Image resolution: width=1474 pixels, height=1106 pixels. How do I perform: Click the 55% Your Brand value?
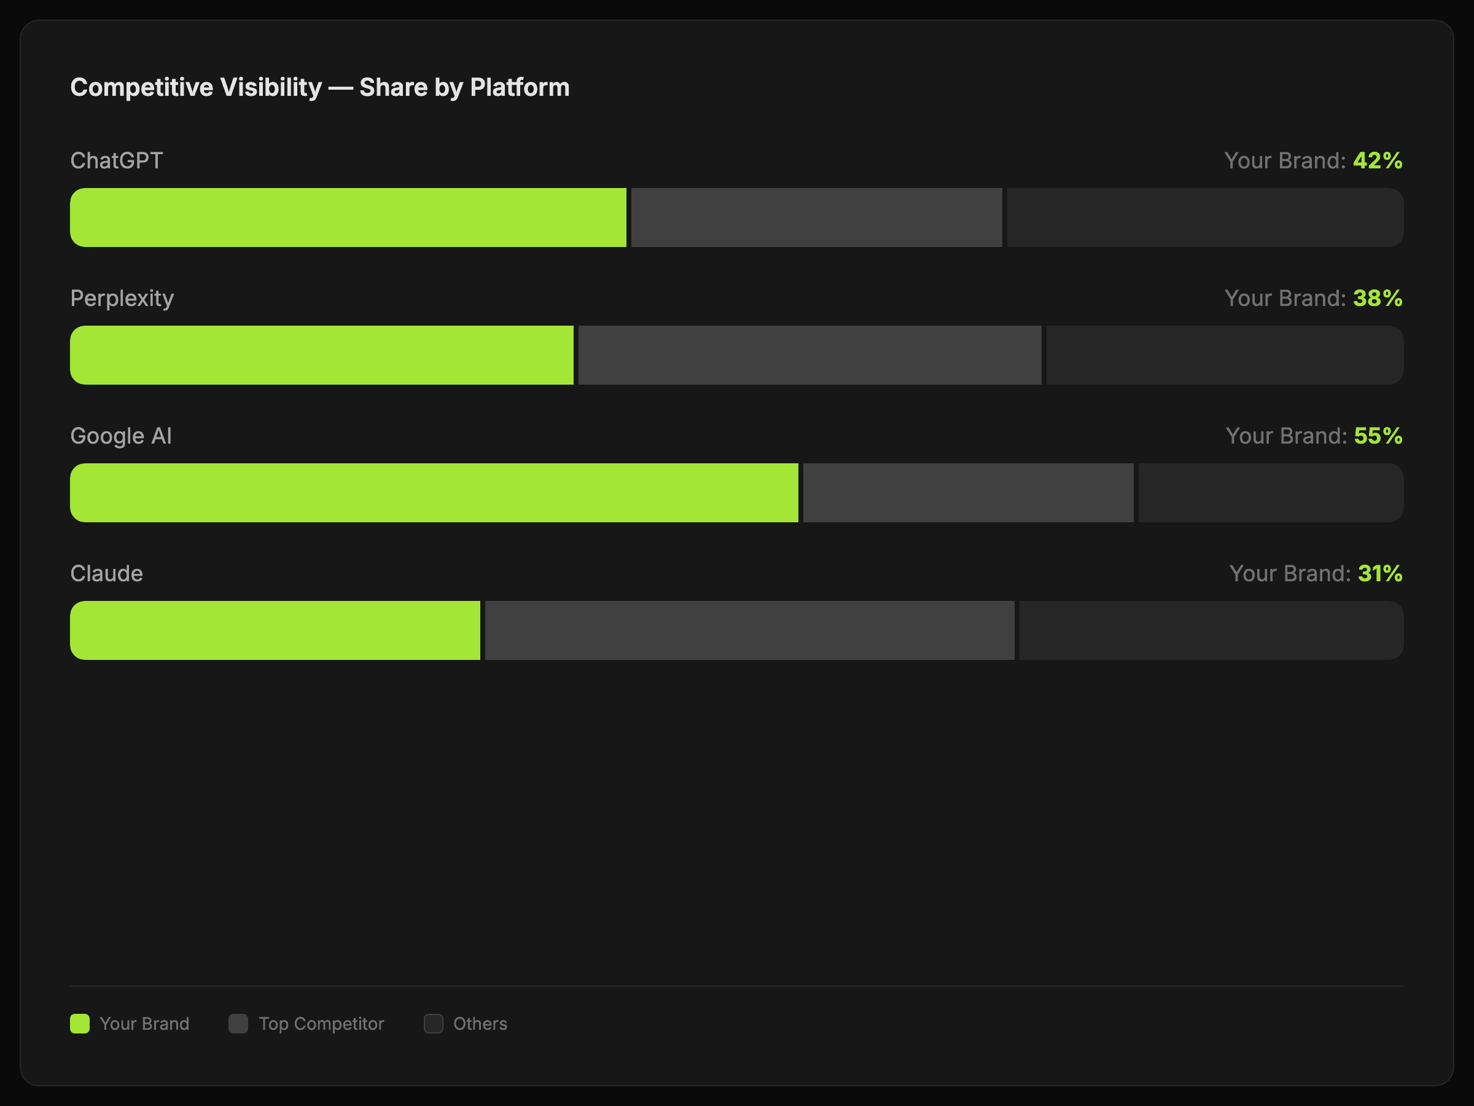click(1378, 436)
